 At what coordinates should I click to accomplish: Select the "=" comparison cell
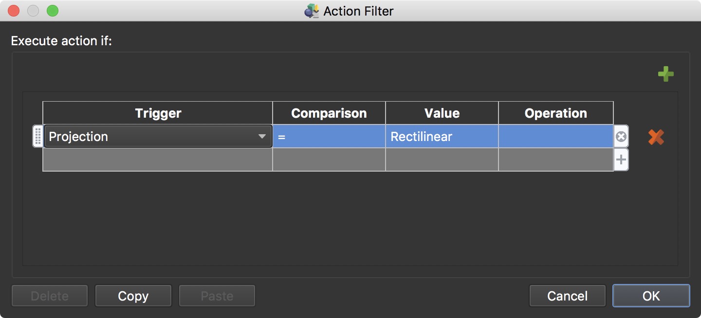[x=329, y=137]
